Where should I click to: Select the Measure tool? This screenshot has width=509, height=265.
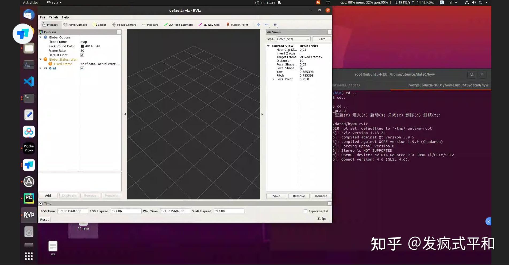point(150,25)
